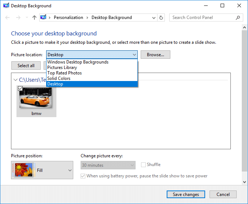Screen dimensions: 248x204
Task: Expand the chevron after Personalization
Action: [87, 18]
